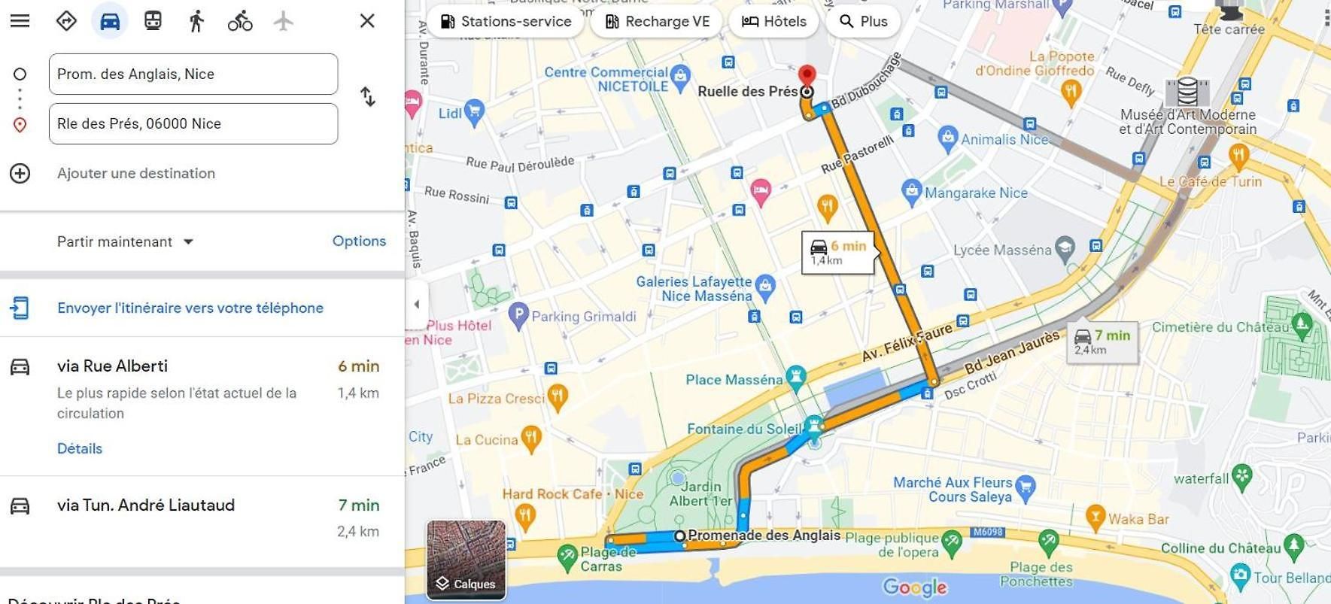Select flights travel mode
The image size is (1331, 604).
pos(284,21)
